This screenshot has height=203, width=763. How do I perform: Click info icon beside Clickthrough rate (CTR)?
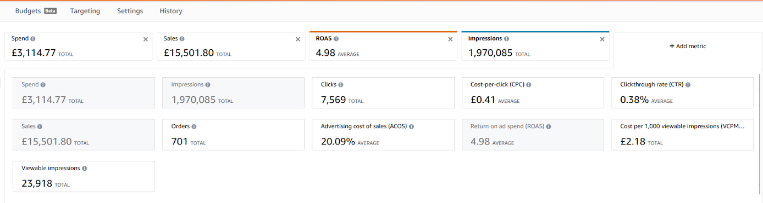[688, 85]
